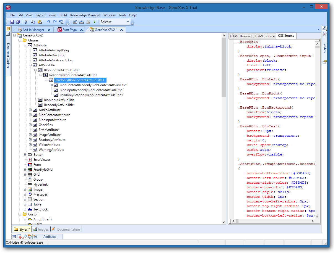This screenshot has height=253, width=335.
Task: Open the Knowledge Manager menu
Action: click(85, 15)
